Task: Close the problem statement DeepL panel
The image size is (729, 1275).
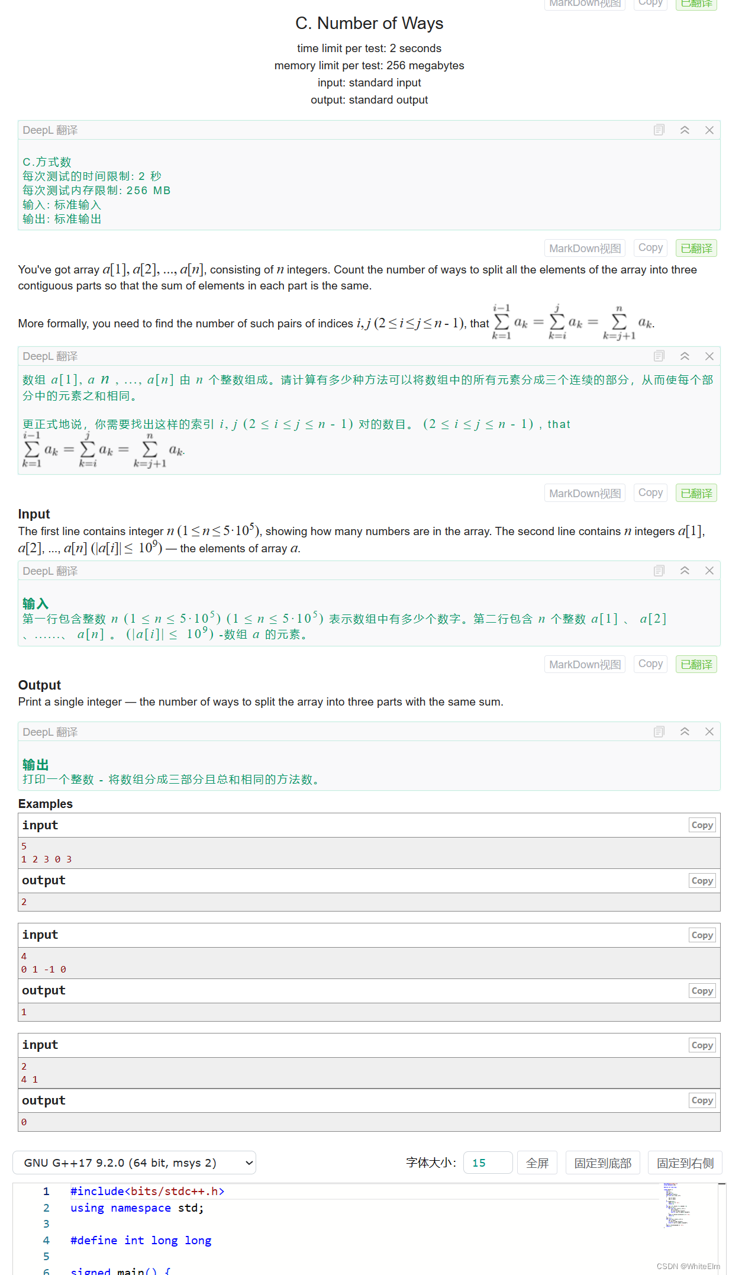Action: [x=709, y=356]
